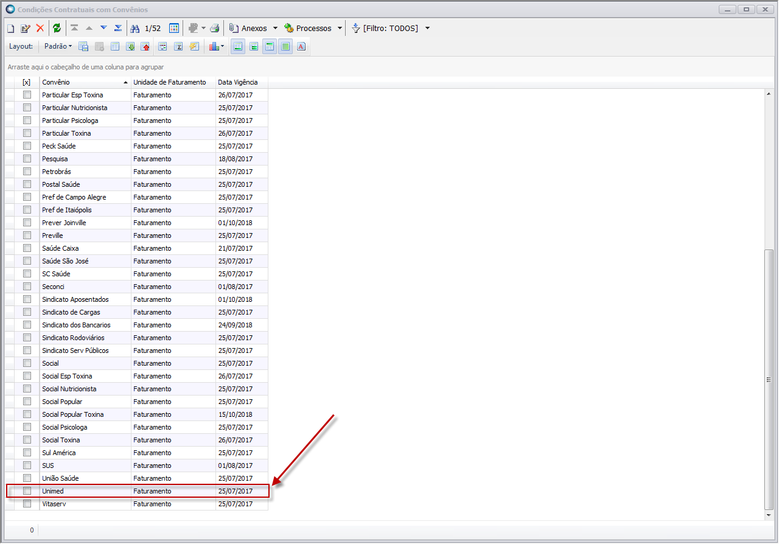Sort by the Data Vigência column header

coord(242,82)
